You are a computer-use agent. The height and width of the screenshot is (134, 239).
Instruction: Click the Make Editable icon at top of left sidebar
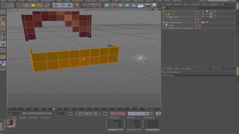pyautogui.click(x=3, y=12)
